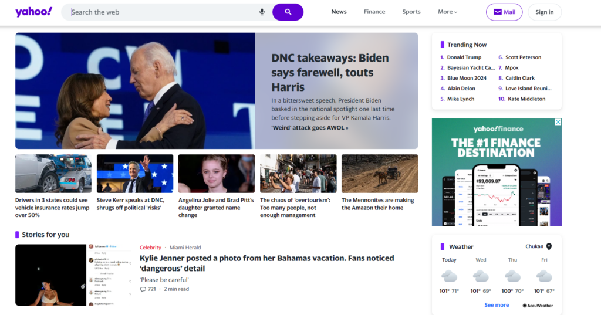
Task: Click The chaos of 'overtourism' headline
Action: [295, 208]
